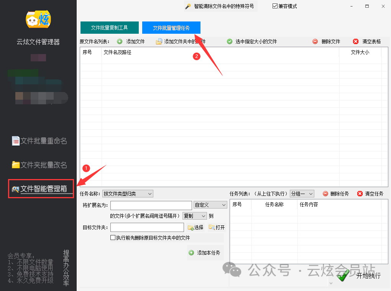
Task: Click the green checkmark icon for 开始执行
Action: point(343,276)
